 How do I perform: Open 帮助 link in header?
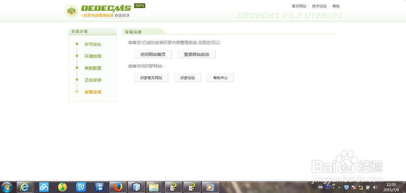click(336, 6)
